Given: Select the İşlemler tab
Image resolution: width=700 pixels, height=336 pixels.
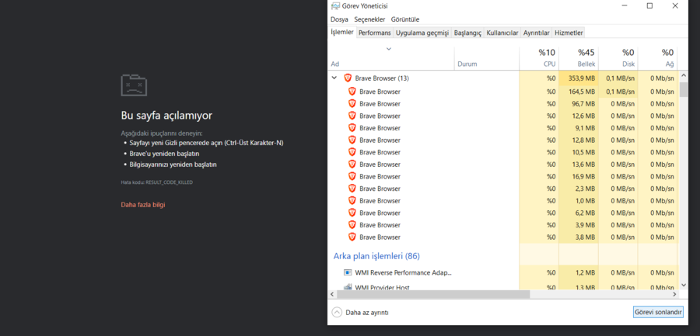Looking at the screenshot, I should coord(342,32).
